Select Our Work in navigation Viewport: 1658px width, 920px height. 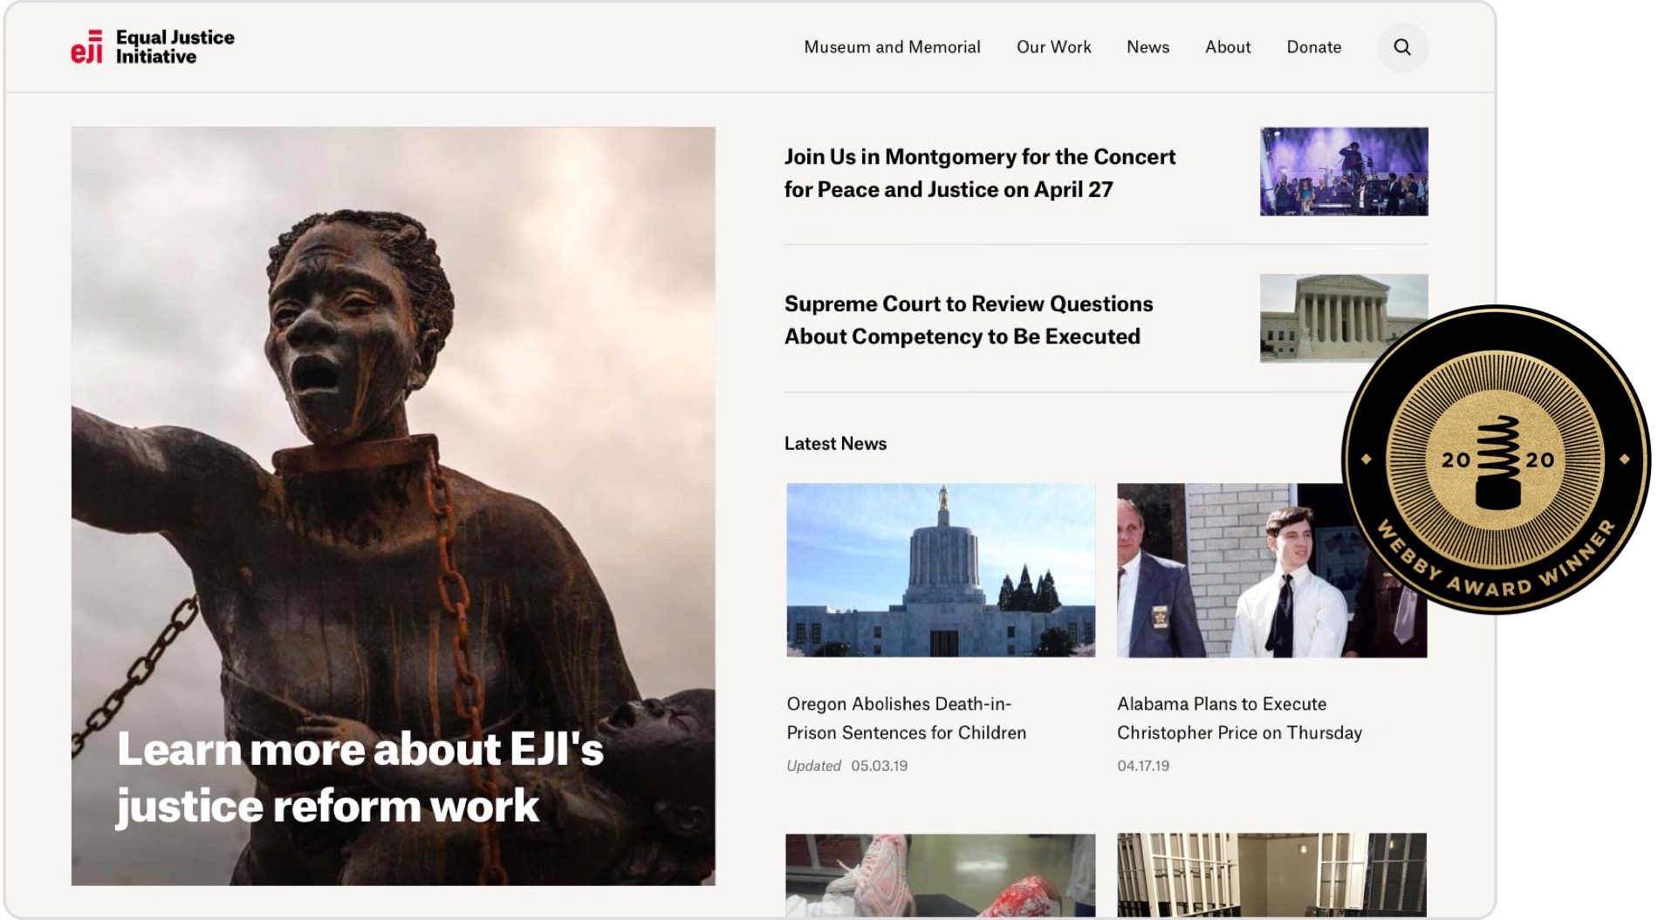1053,47
